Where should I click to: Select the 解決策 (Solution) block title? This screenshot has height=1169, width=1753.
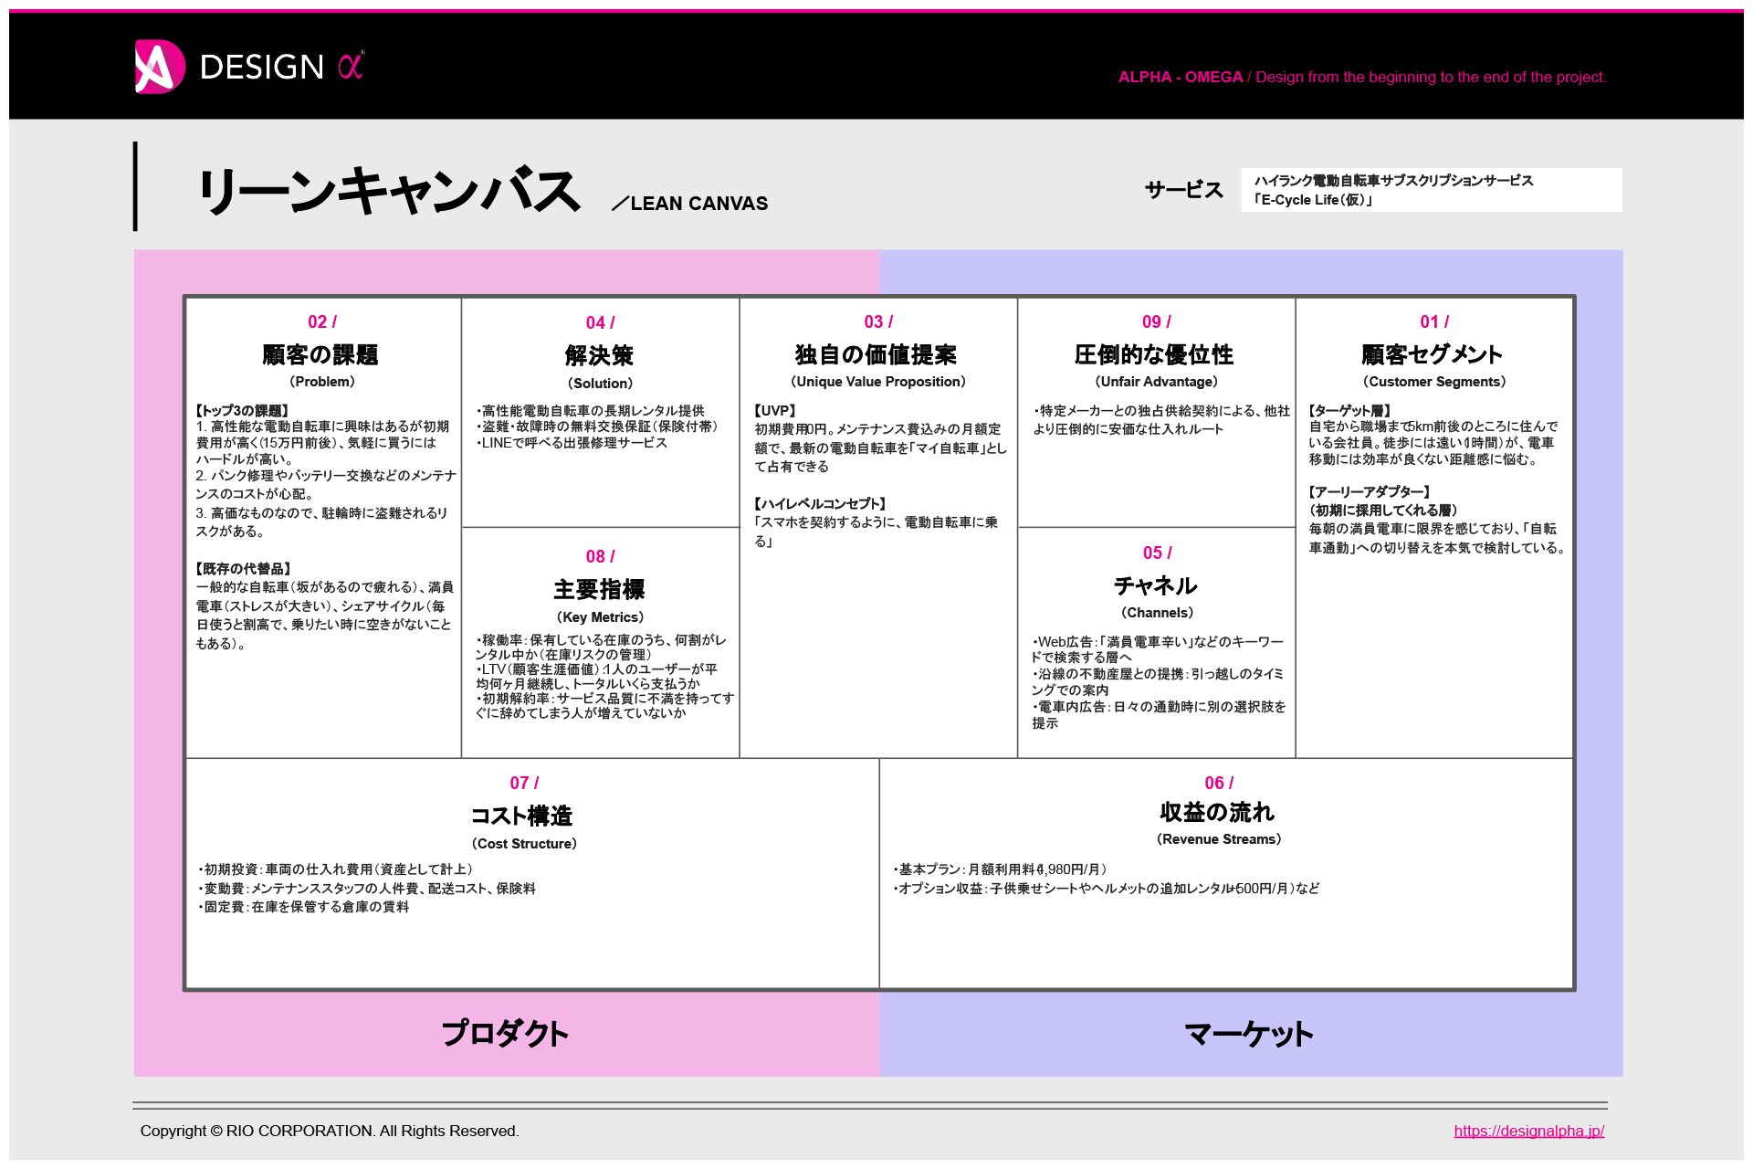pyautogui.click(x=600, y=355)
